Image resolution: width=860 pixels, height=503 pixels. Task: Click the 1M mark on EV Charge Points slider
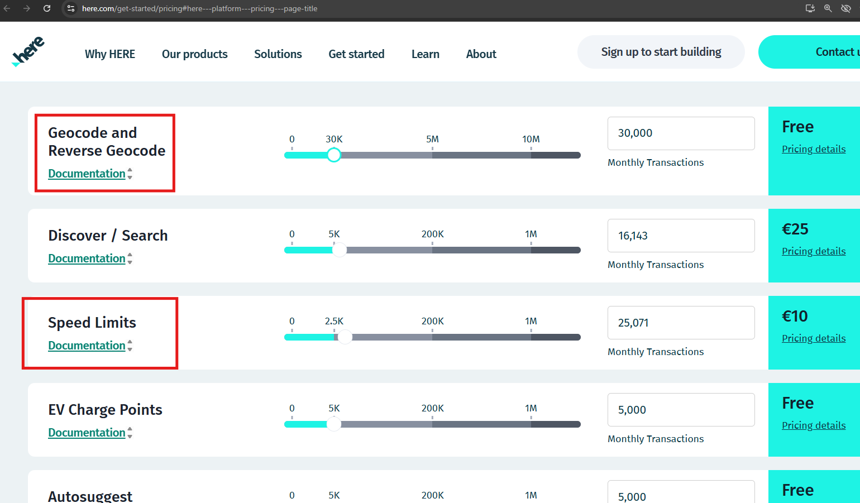531,408
